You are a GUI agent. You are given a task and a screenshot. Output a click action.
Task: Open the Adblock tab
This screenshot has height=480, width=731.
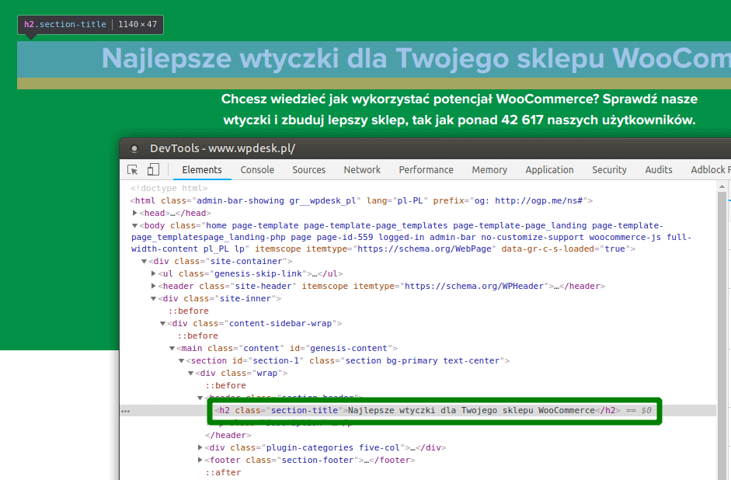710,169
